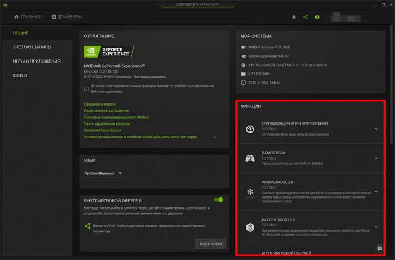Open Политика конфиденциальности NVIDIA link
The height and width of the screenshot is (260, 395).
[116, 117]
